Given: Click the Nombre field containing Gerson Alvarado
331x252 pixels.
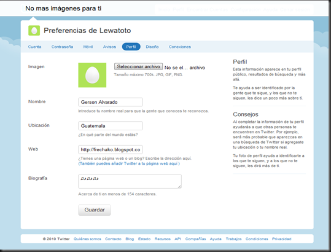Looking at the screenshot, I should coord(111,102).
